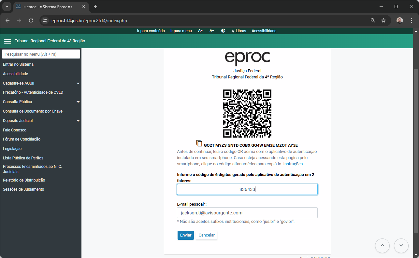
Task: Open the hamburger menu icon
Action: [x=7, y=41]
